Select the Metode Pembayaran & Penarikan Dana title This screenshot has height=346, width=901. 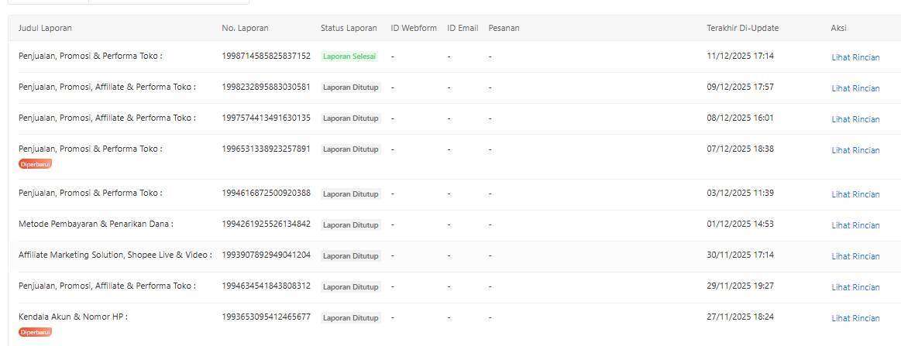[x=95, y=224]
